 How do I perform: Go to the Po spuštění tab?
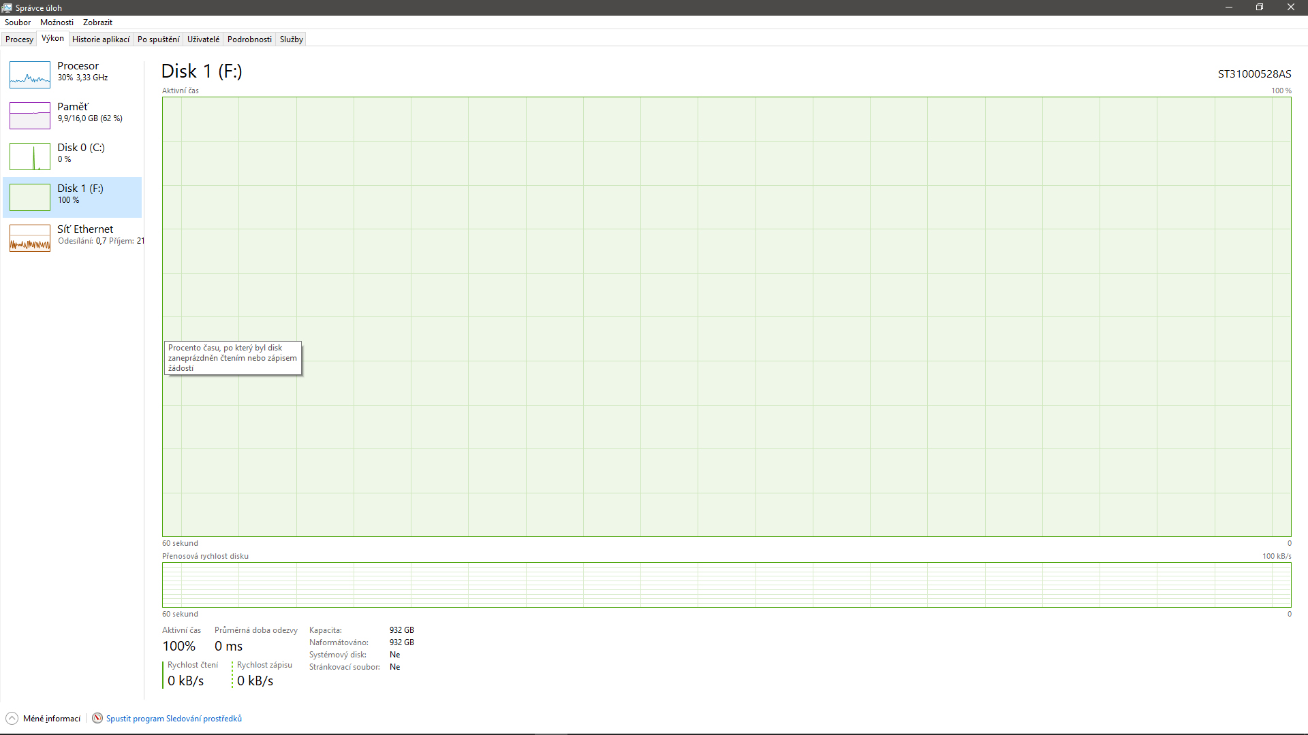click(x=158, y=39)
